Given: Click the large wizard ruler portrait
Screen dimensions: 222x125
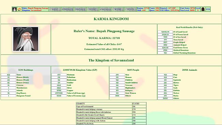Looking at the screenshot, I should point(26,39).
